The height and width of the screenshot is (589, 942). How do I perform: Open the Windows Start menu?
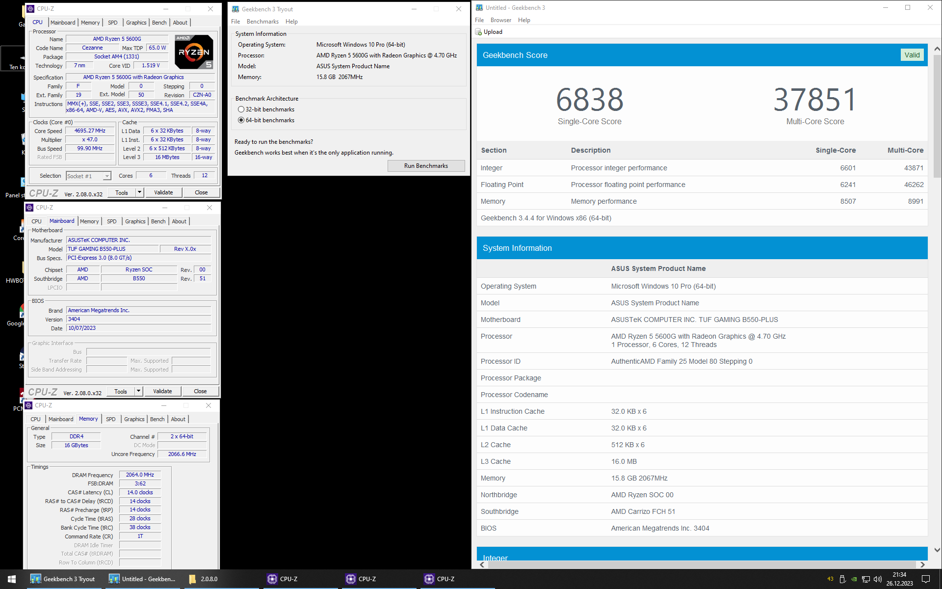click(12, 579)
